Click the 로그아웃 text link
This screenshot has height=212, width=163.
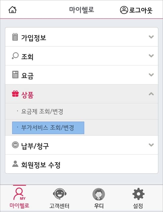pos(141,10)
